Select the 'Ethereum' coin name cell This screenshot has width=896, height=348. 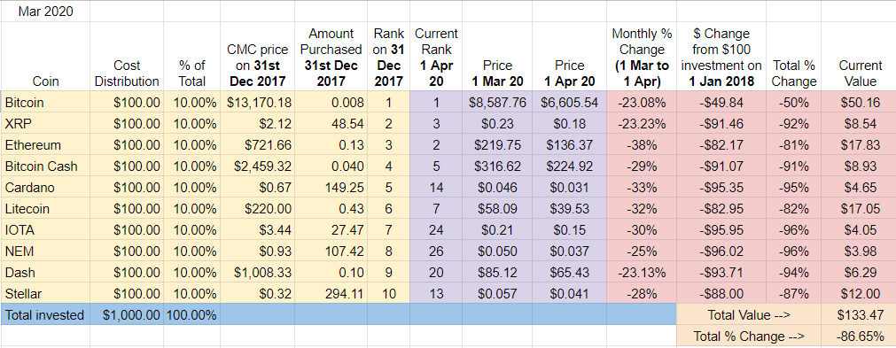tap(45, 145)
